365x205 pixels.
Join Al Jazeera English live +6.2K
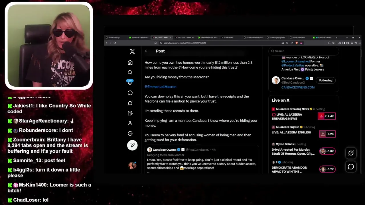coord(327,134)
